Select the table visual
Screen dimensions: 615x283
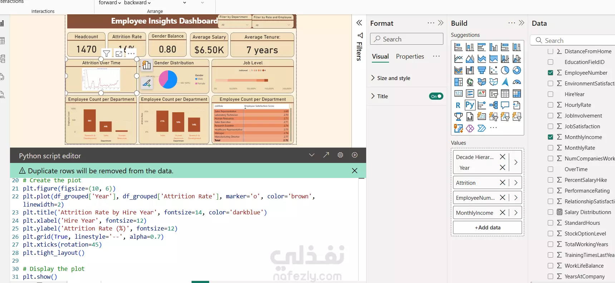505,94
